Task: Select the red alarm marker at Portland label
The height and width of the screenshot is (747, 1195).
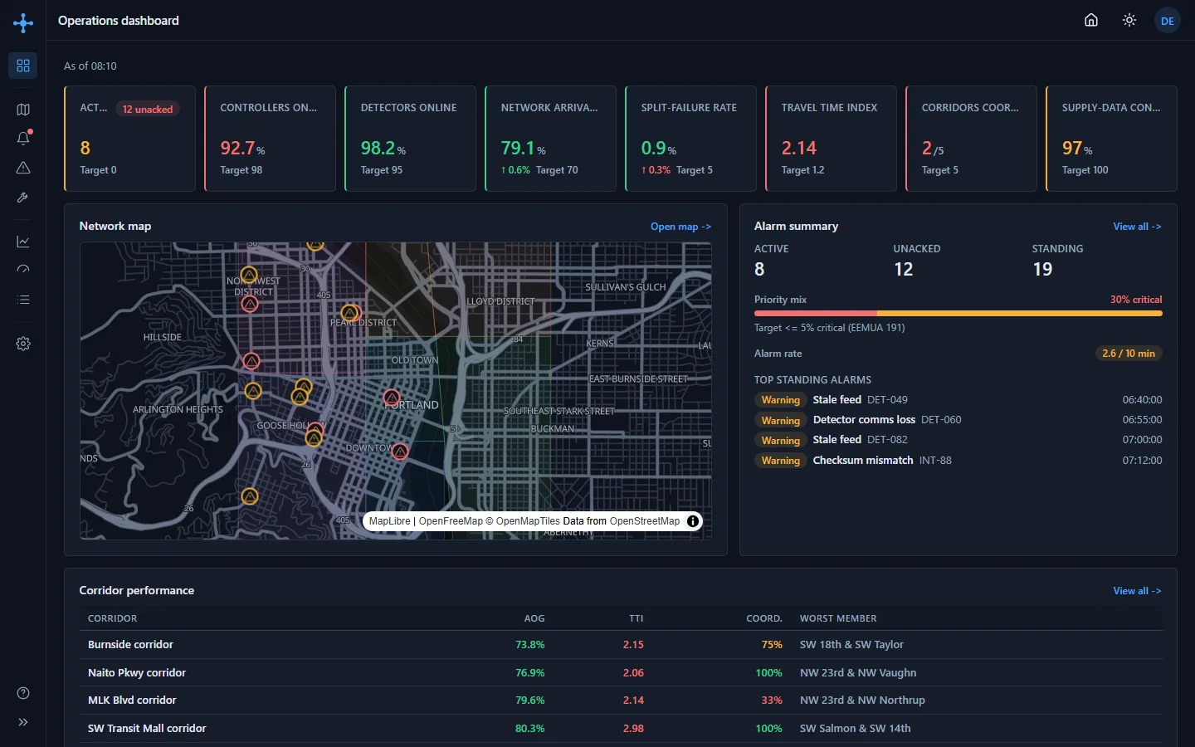Action: pos(392,398)
